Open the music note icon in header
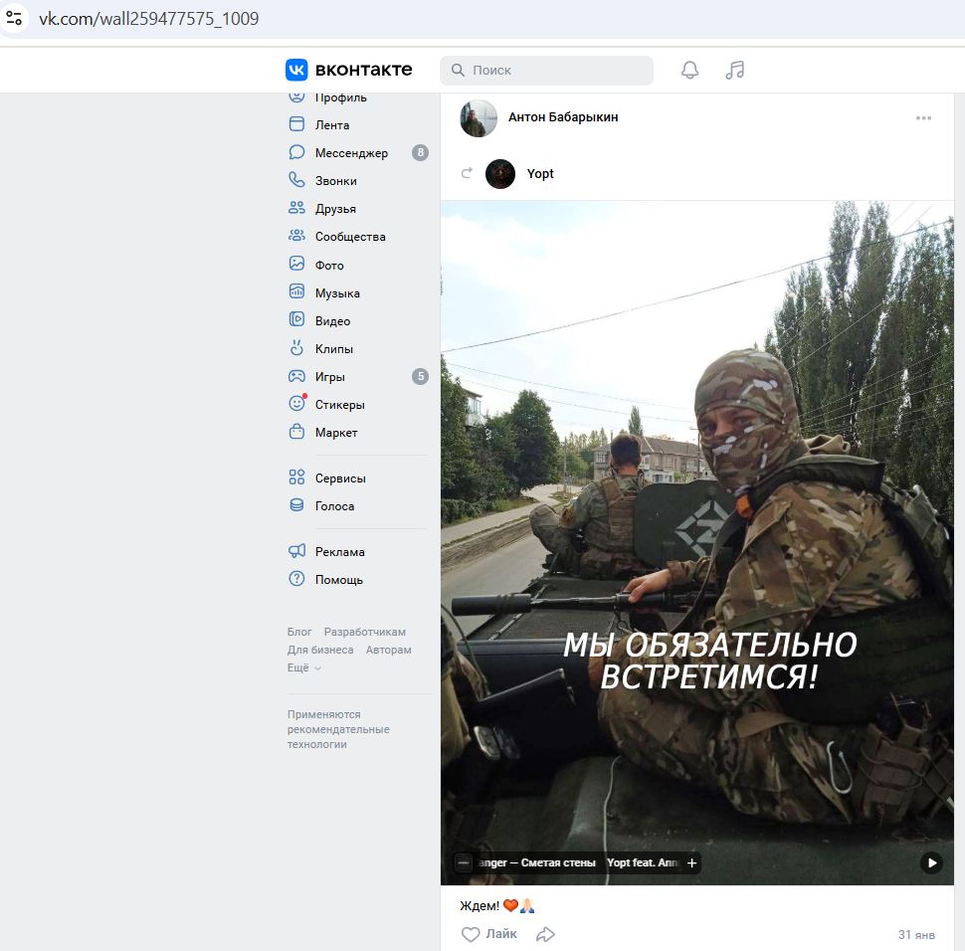The height and width of the screenshot is (951, 965). [x=735, y=70]
